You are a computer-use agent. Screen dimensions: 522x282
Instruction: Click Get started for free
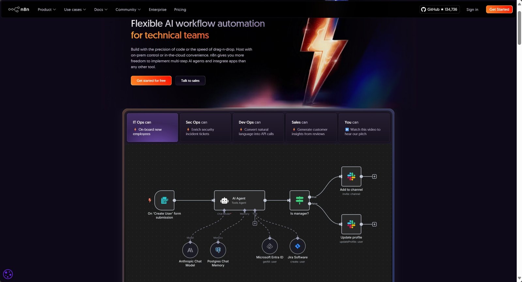click(x=151, y=81)
